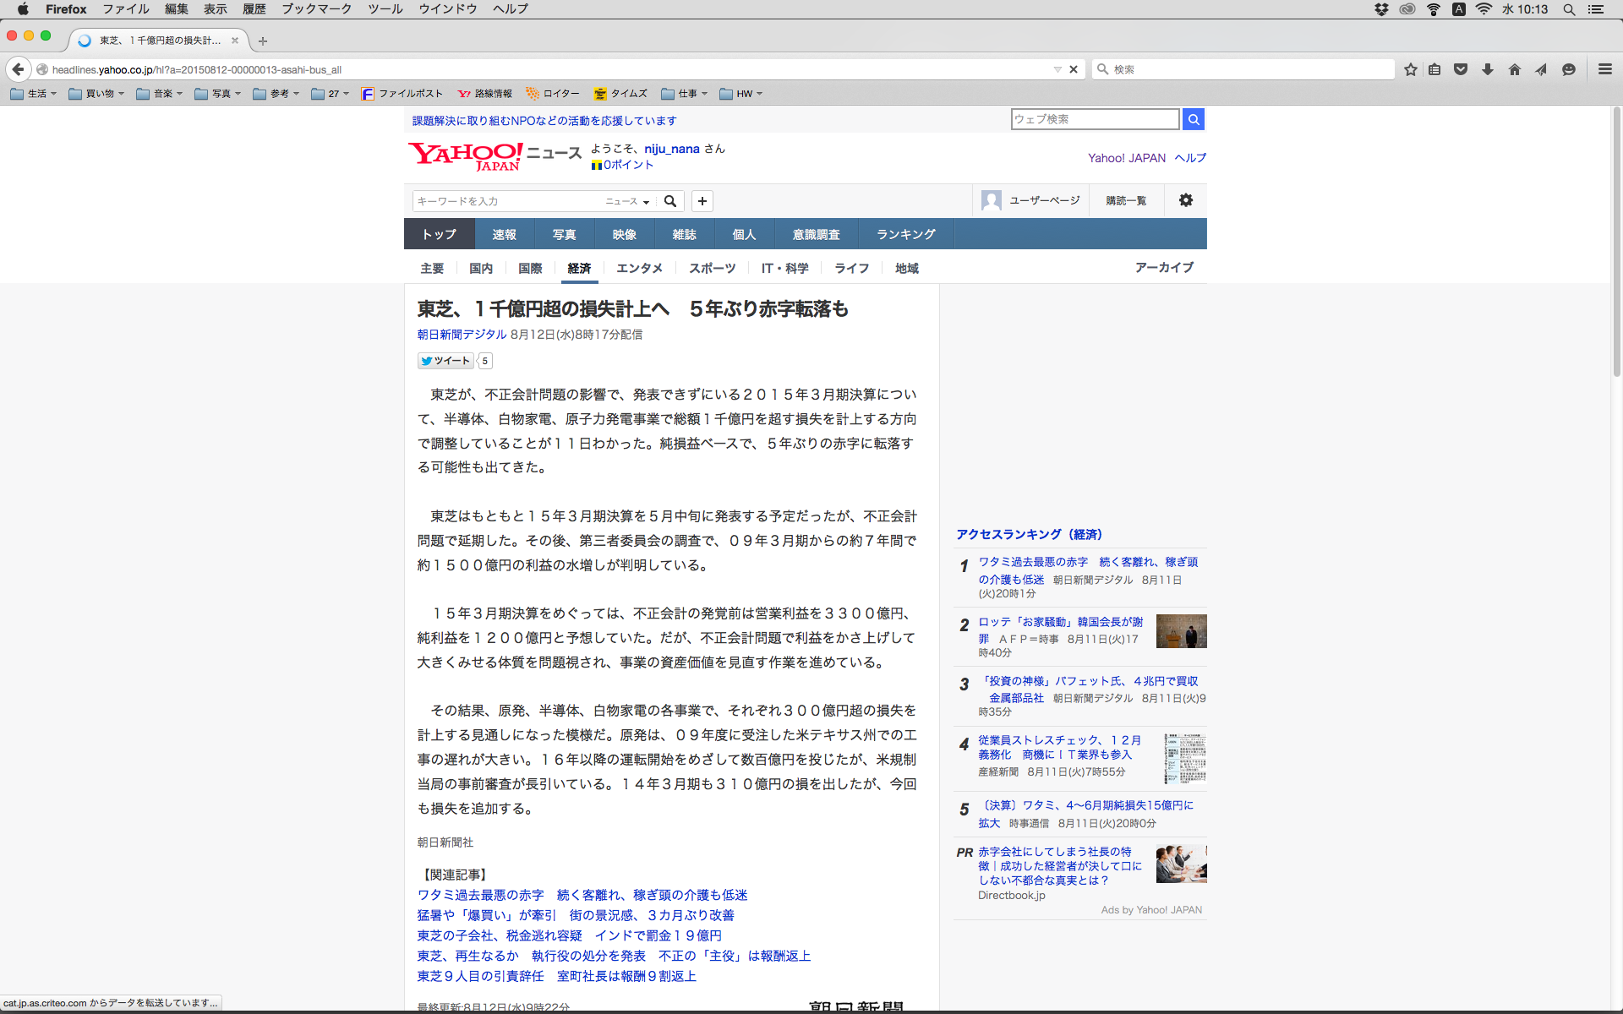Click the ウェブ検索 input field
Image resolution: width=1623 pixels, height=1014 pixels.
(x=1094, y=119)
